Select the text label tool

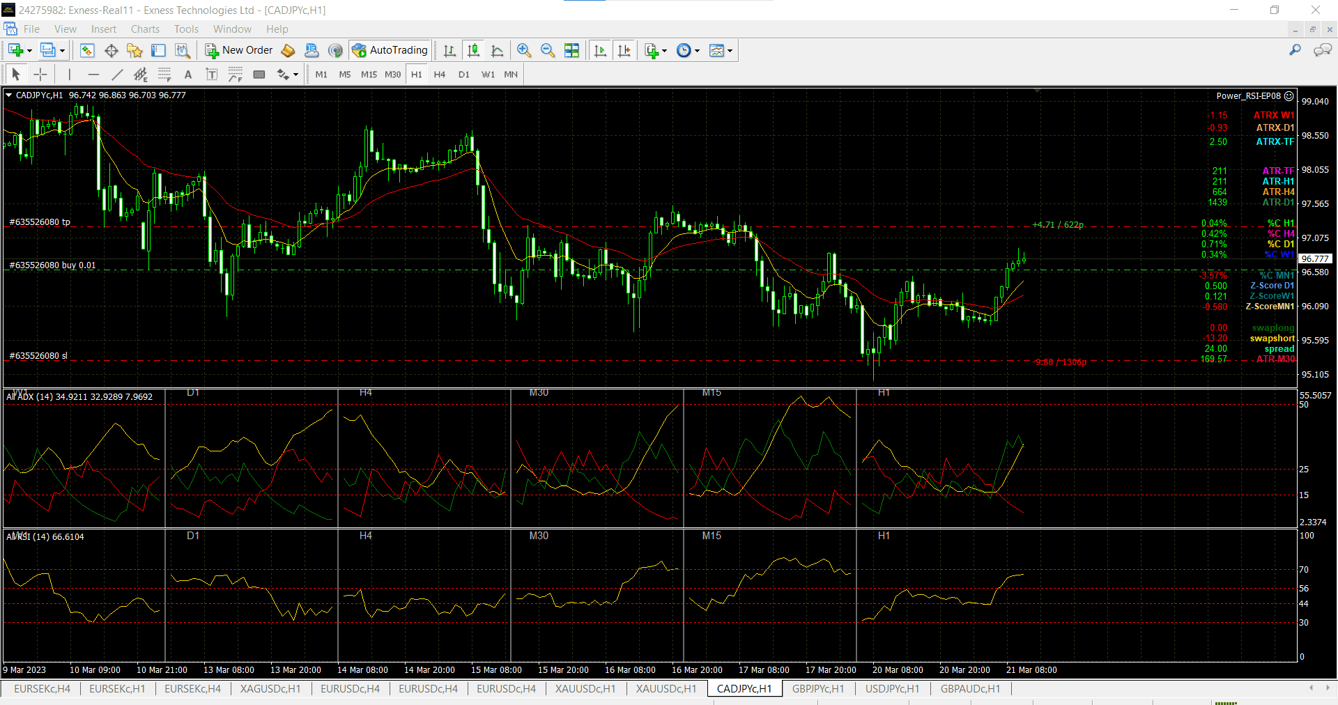(212, 74)
